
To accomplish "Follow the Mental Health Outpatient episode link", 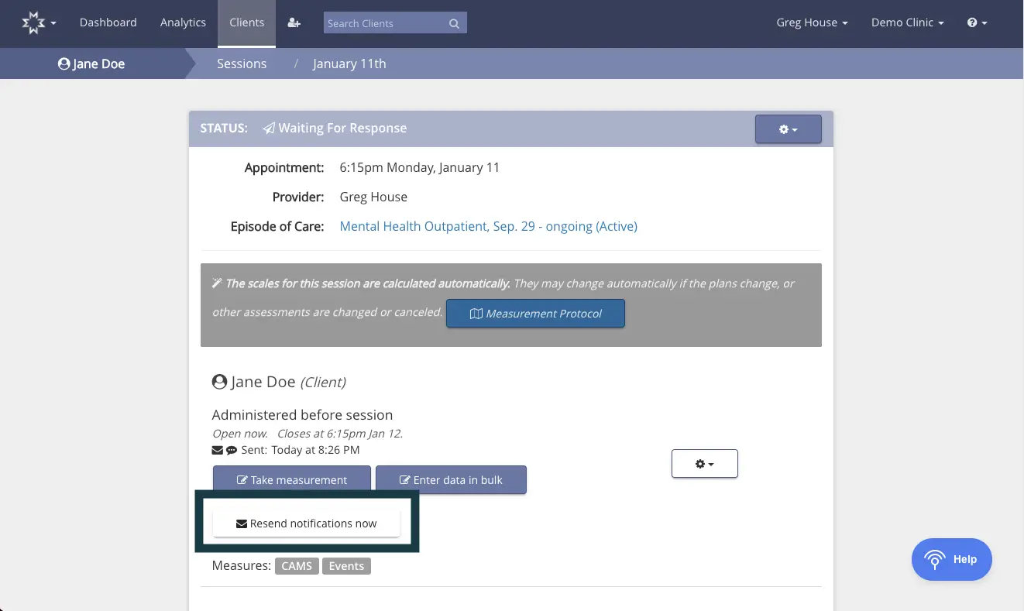I will pos(488,226).
